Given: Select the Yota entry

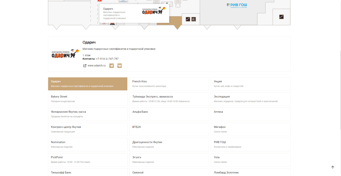Looking at the screenshot, I should pos(250,160).
